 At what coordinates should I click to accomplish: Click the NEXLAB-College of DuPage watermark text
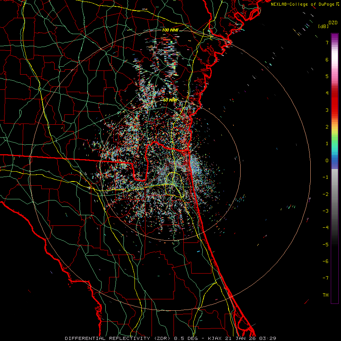click(x=305, y=4)
